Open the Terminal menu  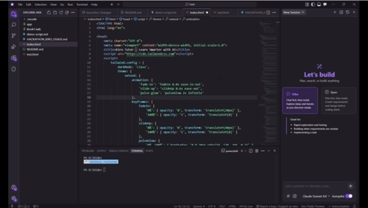click(82, 5)
